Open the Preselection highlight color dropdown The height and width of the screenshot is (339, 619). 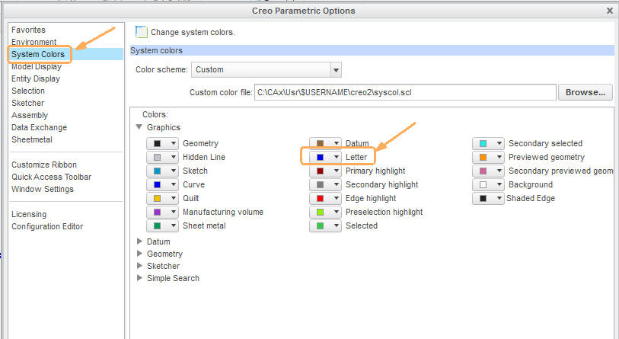[325, 213]
